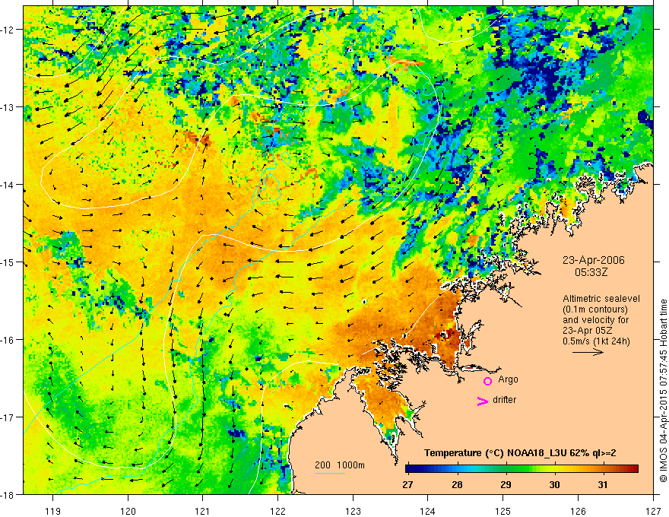Click the time label 05:33Z
Screen dimensions: 669x517
pos(591,272)
